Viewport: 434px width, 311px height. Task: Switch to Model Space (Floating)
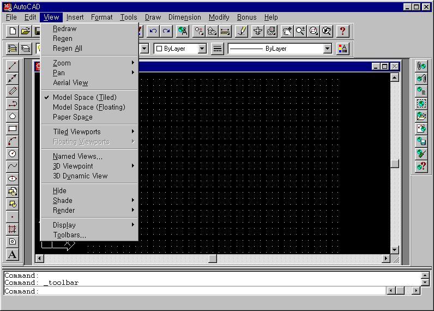89,107
